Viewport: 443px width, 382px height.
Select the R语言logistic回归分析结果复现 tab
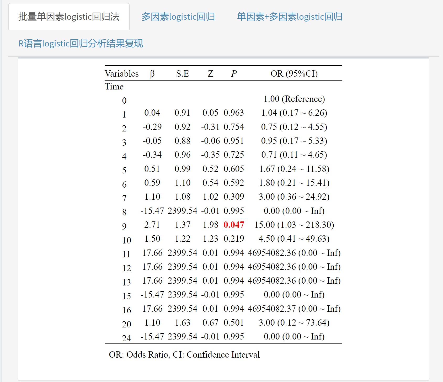click(81, 44)
